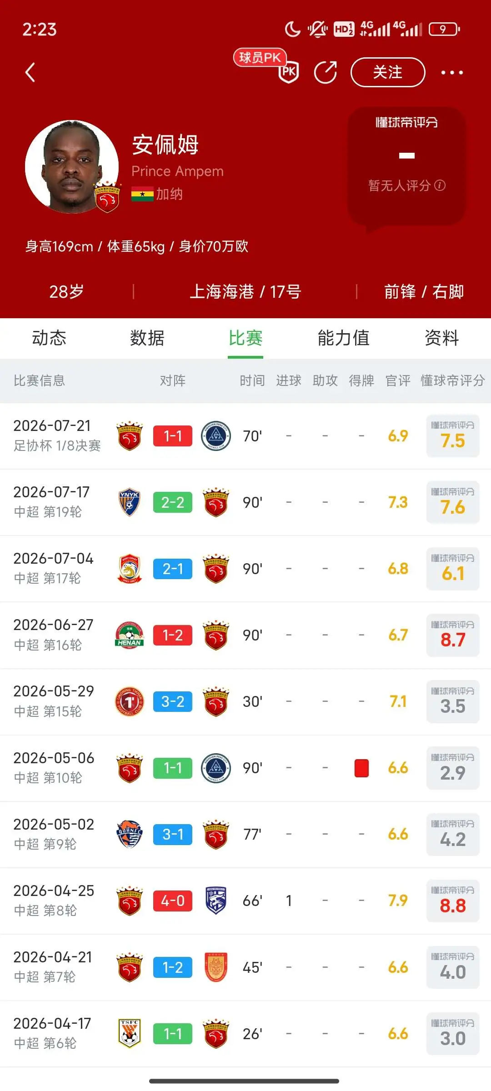
Task: Open the HENAN team crest
Action: [130, 635]
